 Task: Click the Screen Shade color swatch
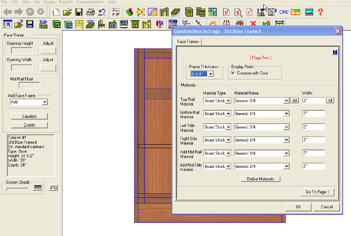point(38,187)
